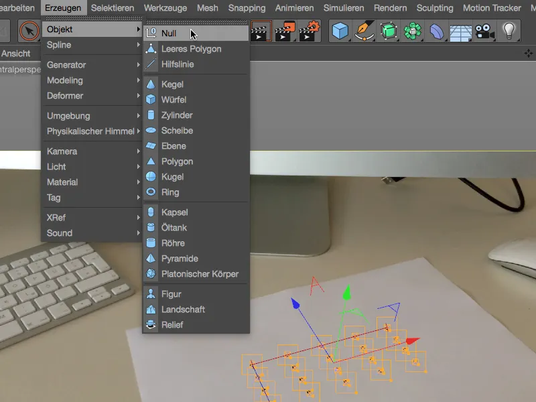Open the Animieren menu

pyautogui.click(x=294, y=8)
